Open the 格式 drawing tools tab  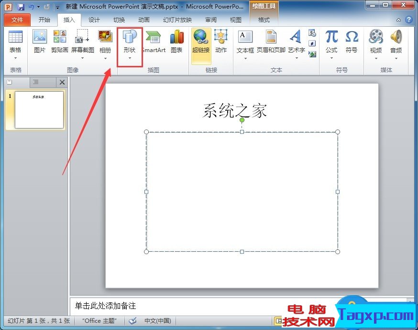[264, 20]
